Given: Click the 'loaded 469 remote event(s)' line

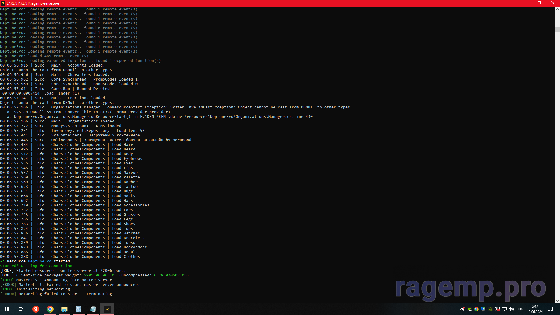Looking at the screenshot, I should [x=44, y=56].
